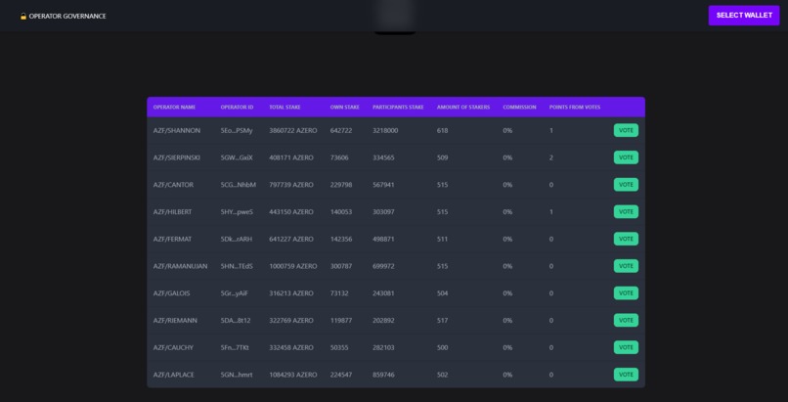Click the Own Stake column header
Viewport: 788px width, 402px height.
point(345,107)
